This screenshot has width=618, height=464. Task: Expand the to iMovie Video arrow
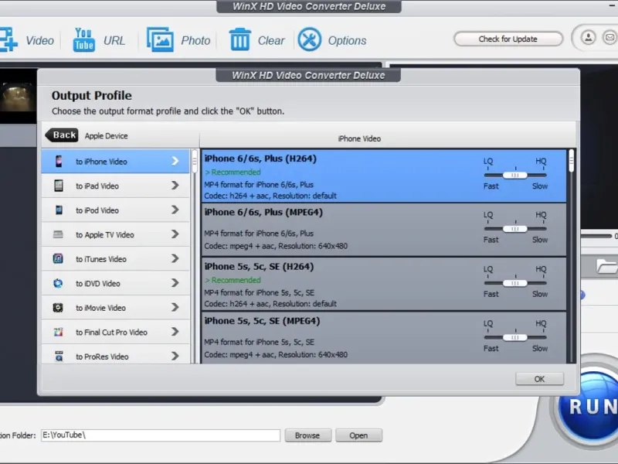(x=175, y=307)
